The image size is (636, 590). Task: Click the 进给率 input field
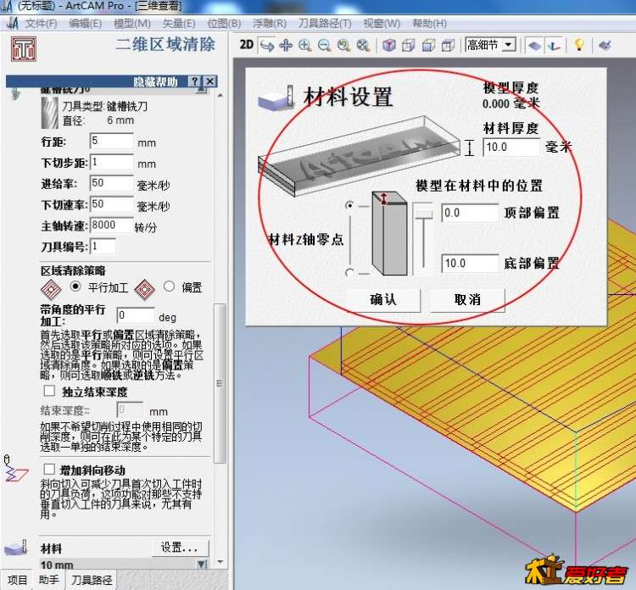coord(112,183)
